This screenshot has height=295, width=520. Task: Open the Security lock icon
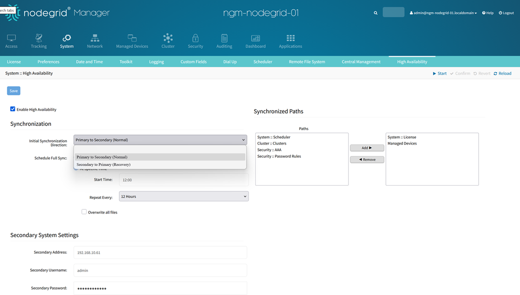tap(196, 39)
